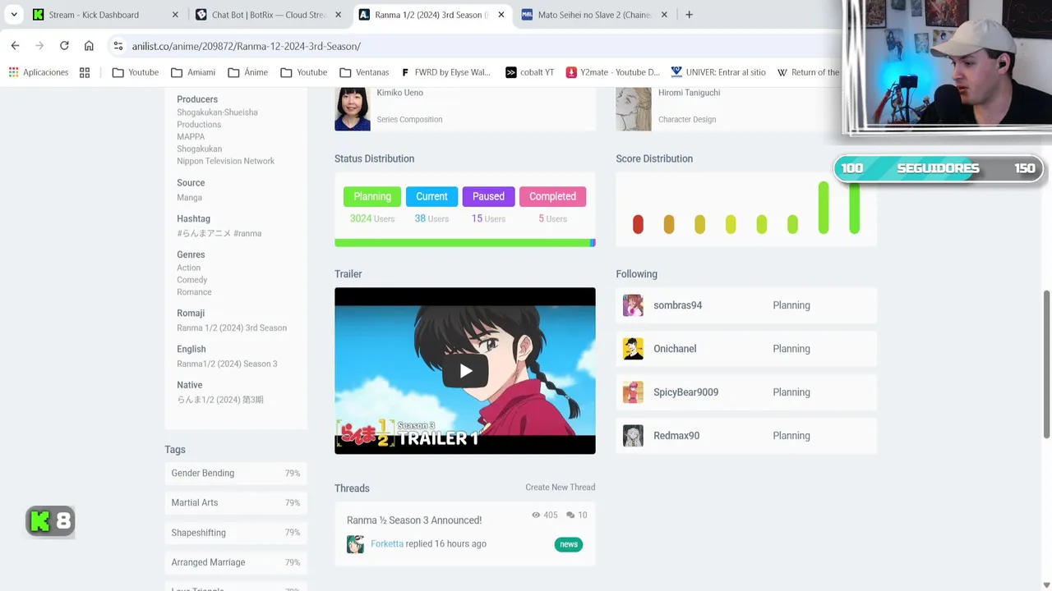
Task: Open Aplicaciones apps shortcut
Action: [39, 72]
